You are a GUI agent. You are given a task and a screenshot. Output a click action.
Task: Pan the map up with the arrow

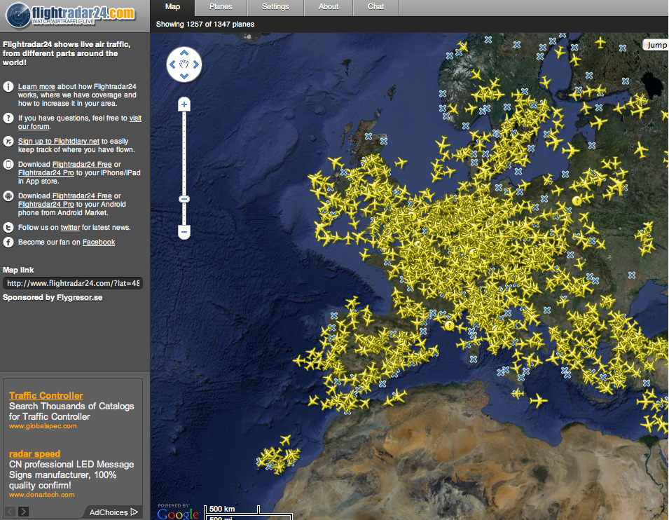pos(184,53)
